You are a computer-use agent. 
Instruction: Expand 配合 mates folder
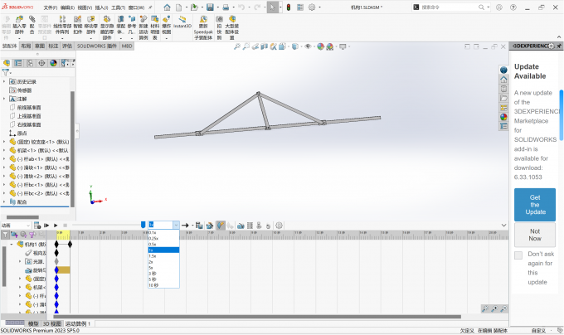[4, 201]
